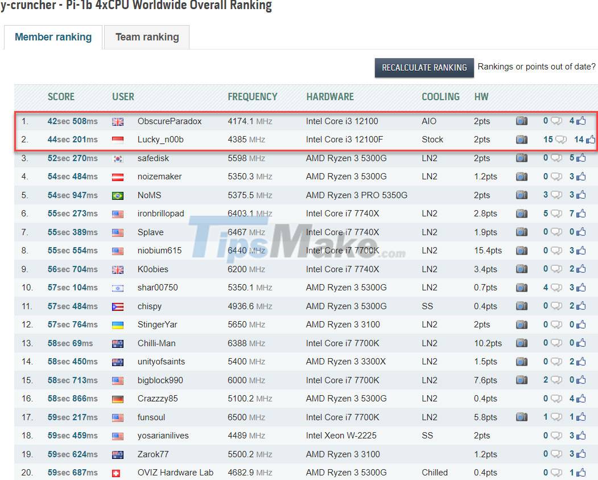Click thumbs-up icon on Lucky_n00b's row
This screenshot has height=480, width=598.
pos(590,140)
